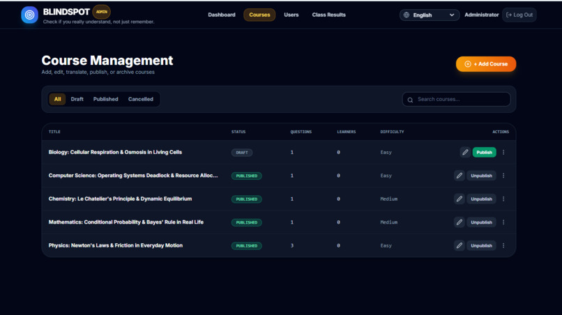Click the Course Management heading
This screenshot has height=315, width=562.
pyautogui.click(x=107, y=61)
